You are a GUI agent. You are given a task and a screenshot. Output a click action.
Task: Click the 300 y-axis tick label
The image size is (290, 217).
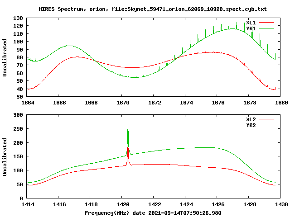pyautogui.click(x=18, y=115)
